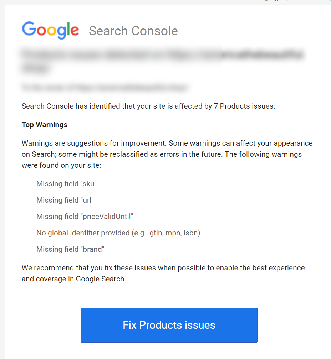Click the 'Warnings are suggestions for improvement' paragraph

tap(167, 154)
